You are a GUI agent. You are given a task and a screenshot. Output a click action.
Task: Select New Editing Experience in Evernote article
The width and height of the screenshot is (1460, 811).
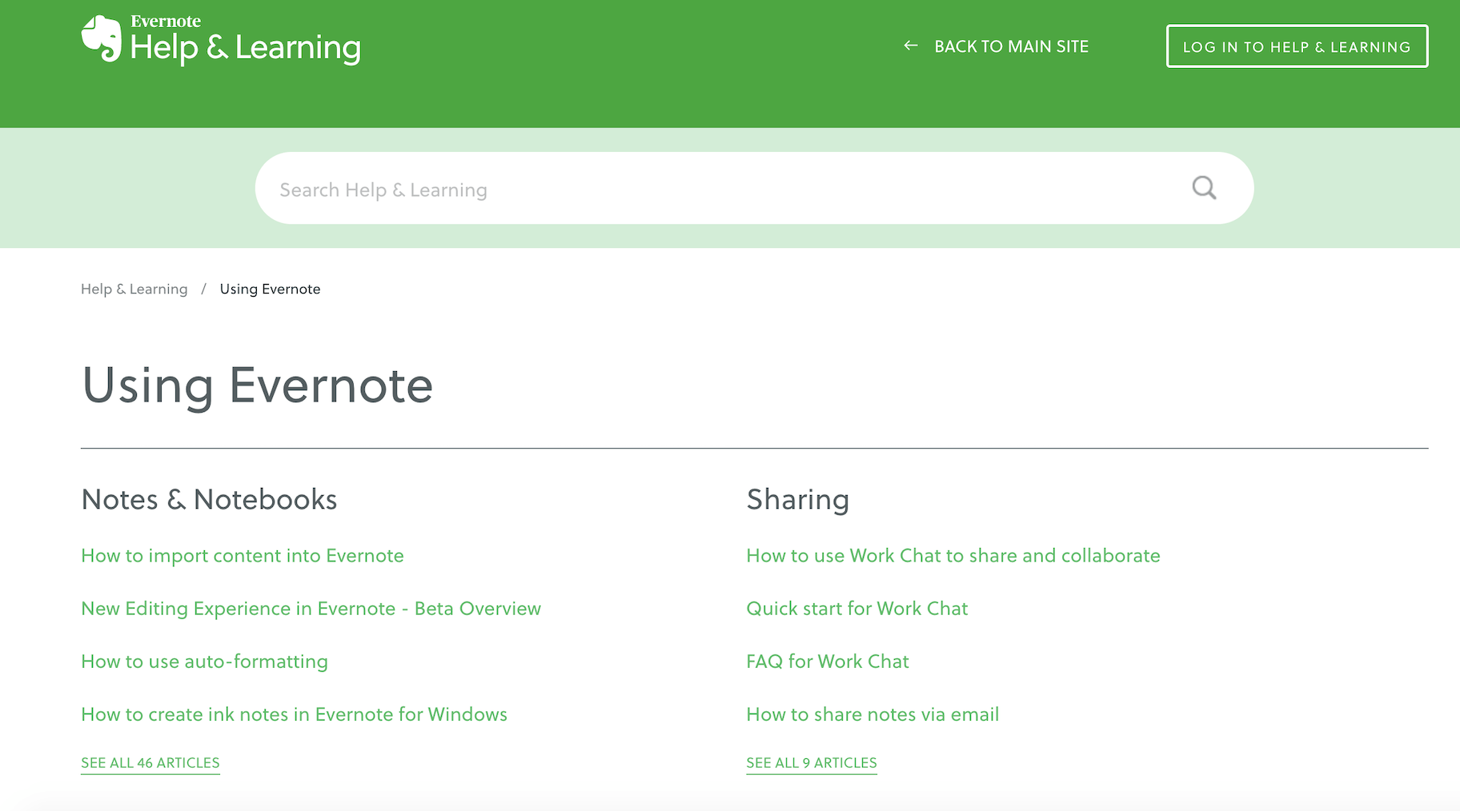pyautogui.click(x=311, y=608)
